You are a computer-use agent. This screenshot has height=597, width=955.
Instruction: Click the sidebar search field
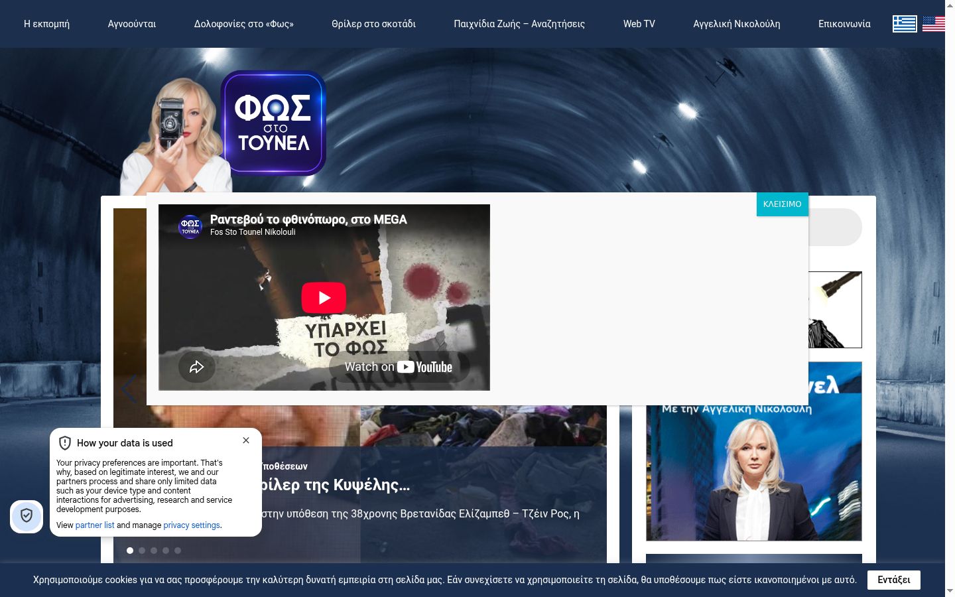click(x=835, y=228)
